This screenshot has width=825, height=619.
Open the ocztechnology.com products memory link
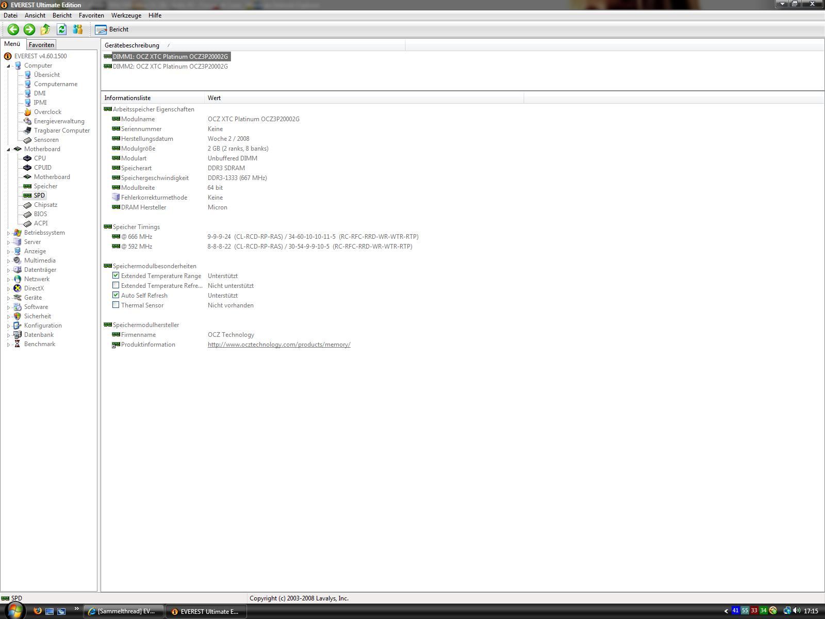coord(279,345)
